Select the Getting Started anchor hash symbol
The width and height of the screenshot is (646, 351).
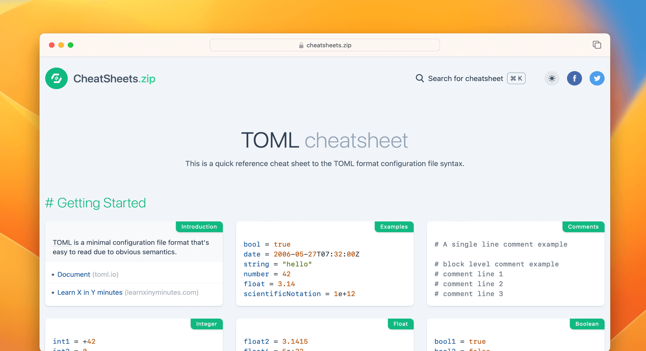49,203
